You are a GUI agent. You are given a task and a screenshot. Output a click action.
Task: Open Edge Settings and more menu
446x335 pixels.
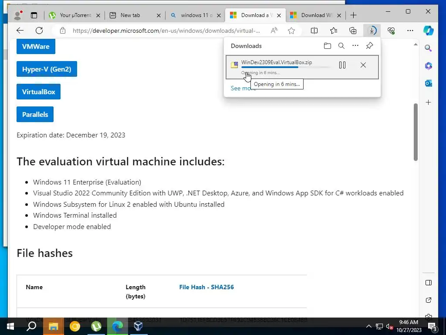410,31
